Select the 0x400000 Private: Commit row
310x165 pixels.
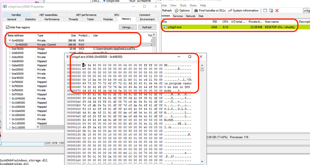click(79, 45)
